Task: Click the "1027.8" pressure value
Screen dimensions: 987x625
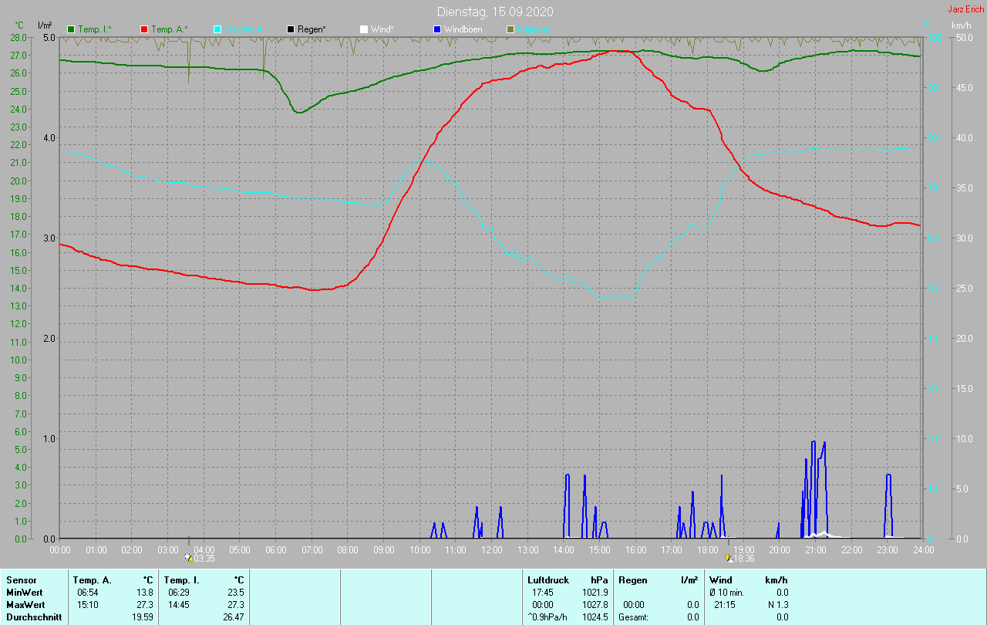Action: (595, 605)
